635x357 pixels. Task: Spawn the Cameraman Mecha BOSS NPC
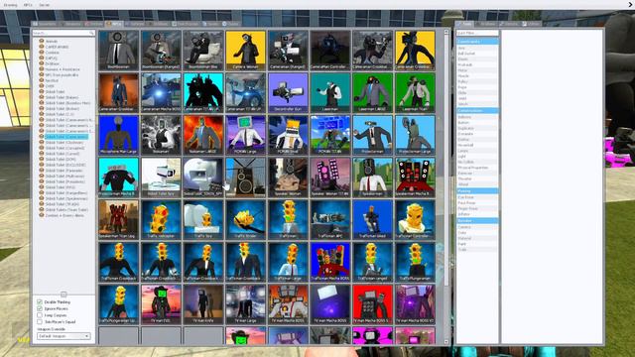point(161,92)
